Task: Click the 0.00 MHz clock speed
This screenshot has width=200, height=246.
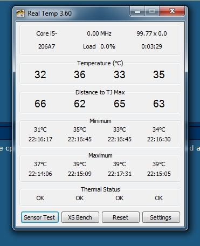Action: point(99,33)
